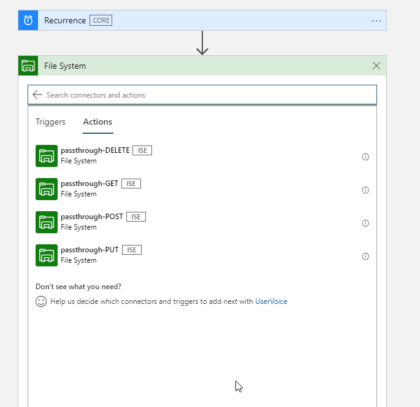The width and height of the screenshot is (420, 407).
Task: Click the File System header title
Action: 65,66
